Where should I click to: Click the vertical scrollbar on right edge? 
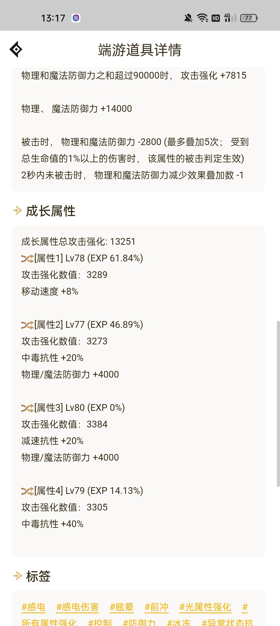pyautogui.click(x=278, y=404)
